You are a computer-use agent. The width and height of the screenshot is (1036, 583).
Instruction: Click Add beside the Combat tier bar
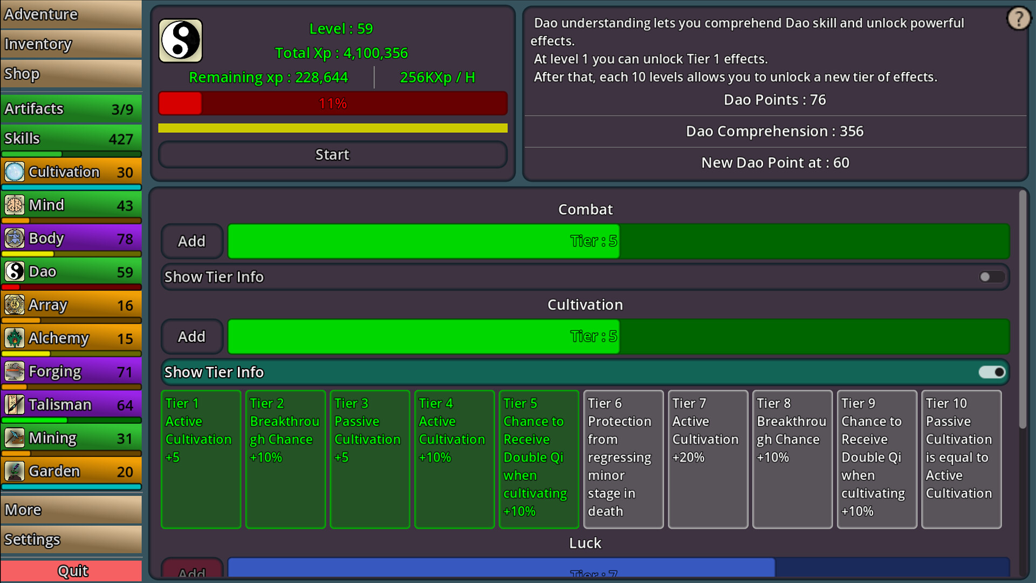click(x=192, y=241)
